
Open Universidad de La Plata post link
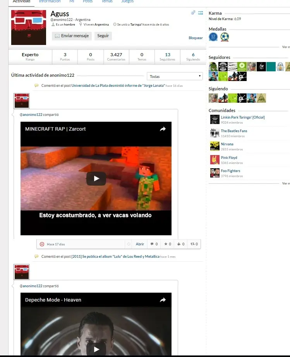[118, 86]
